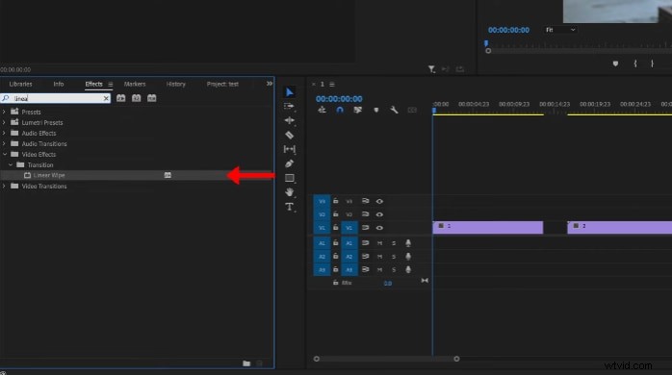
Task: Enable voice-over record on A3
Action: [408, 269]
